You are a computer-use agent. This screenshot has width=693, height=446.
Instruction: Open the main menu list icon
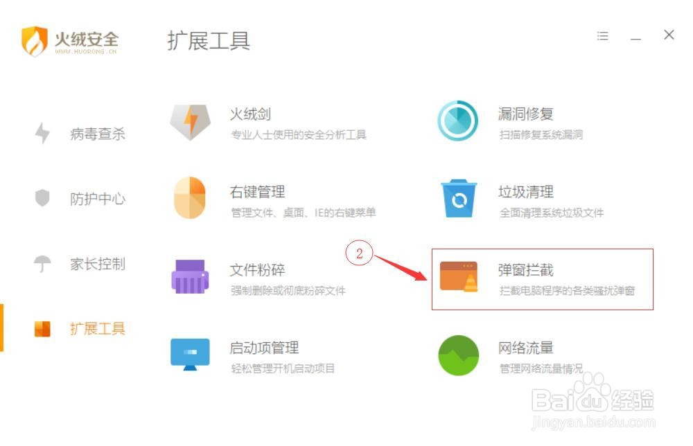click(x=602, y=36)
